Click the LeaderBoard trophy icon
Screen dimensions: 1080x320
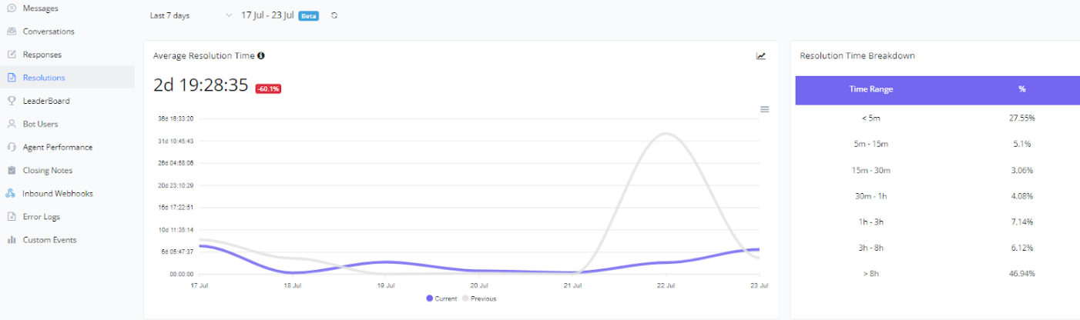click(x=12, y=101)
